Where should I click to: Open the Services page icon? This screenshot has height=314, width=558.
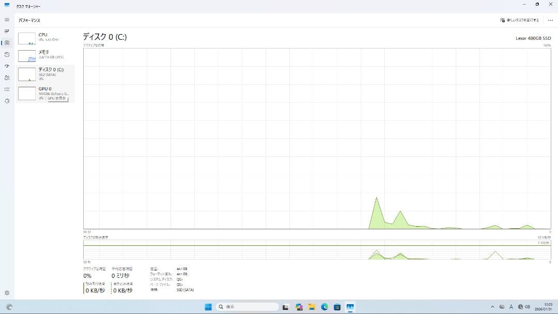[x=7, y=101]
